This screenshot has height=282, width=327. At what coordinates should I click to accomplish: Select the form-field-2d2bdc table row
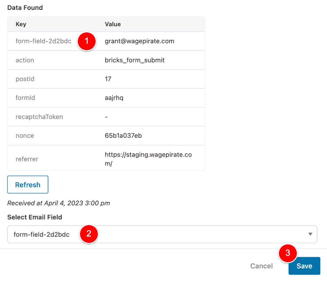tap(43, 41)
